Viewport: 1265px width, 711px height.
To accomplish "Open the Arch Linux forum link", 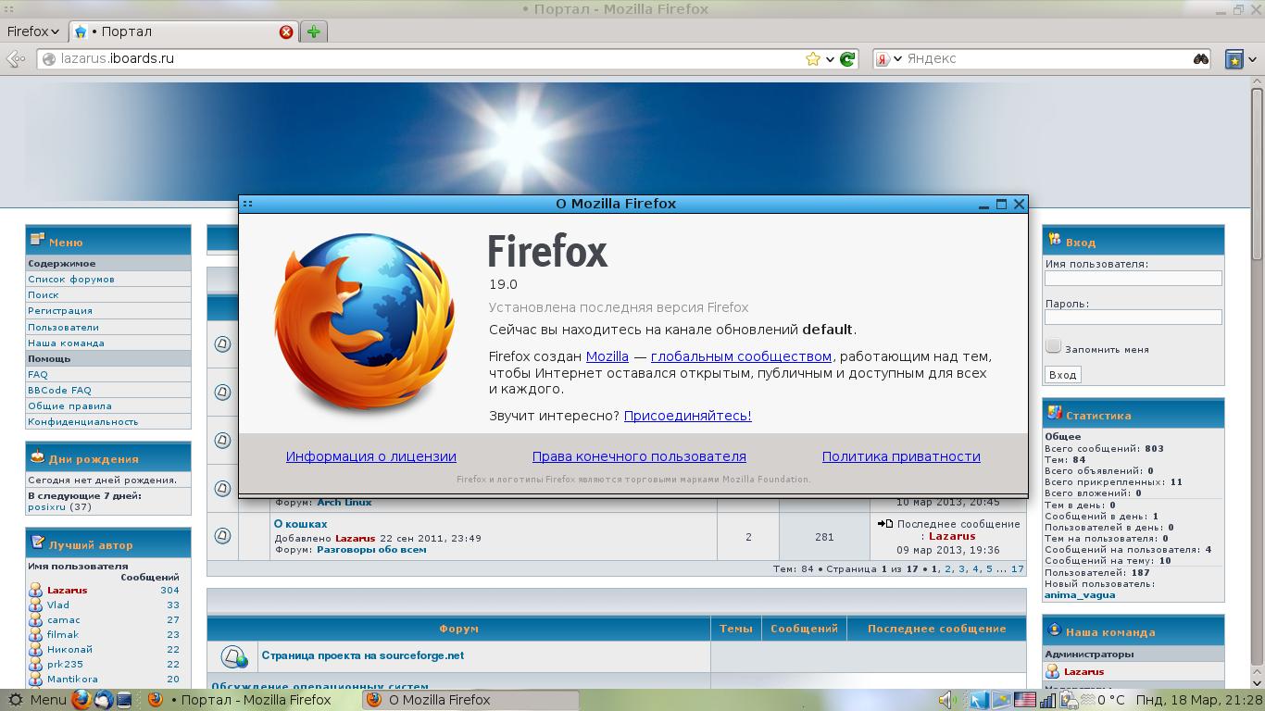I will 344,503.
